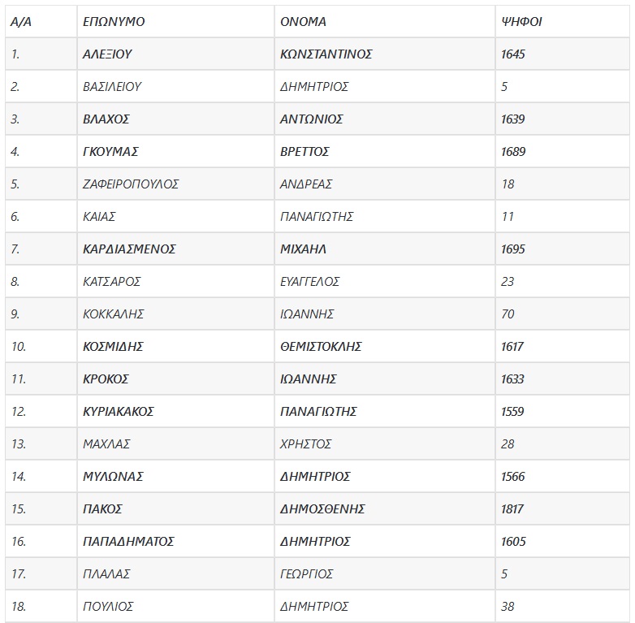Screen dimensions: 635x623
Task: Click the surname ΚΥΡΙΑΚΑΚΟΣ
Action: click(119, 412)
